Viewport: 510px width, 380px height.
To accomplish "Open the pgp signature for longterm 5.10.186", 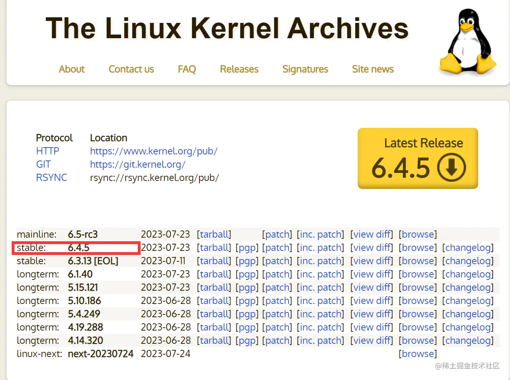I will point(247,301).
